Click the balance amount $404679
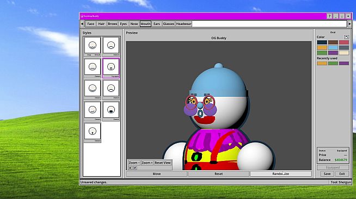Viewport: 356px width, 199px height. coord(341,160)
